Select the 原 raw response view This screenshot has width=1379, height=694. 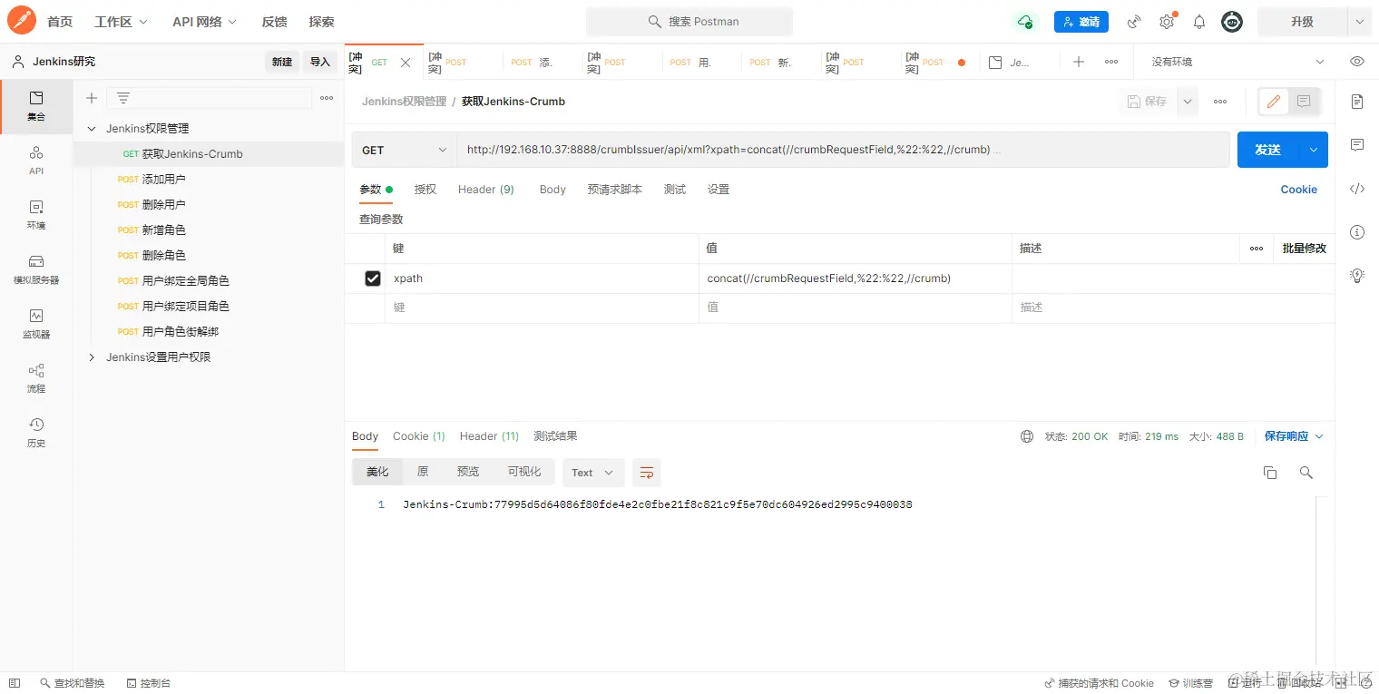[423, 473]
